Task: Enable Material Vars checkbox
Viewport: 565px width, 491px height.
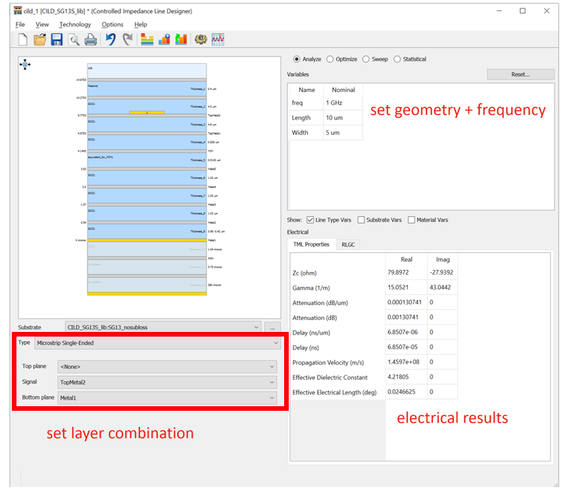Action: coord(412,220)
